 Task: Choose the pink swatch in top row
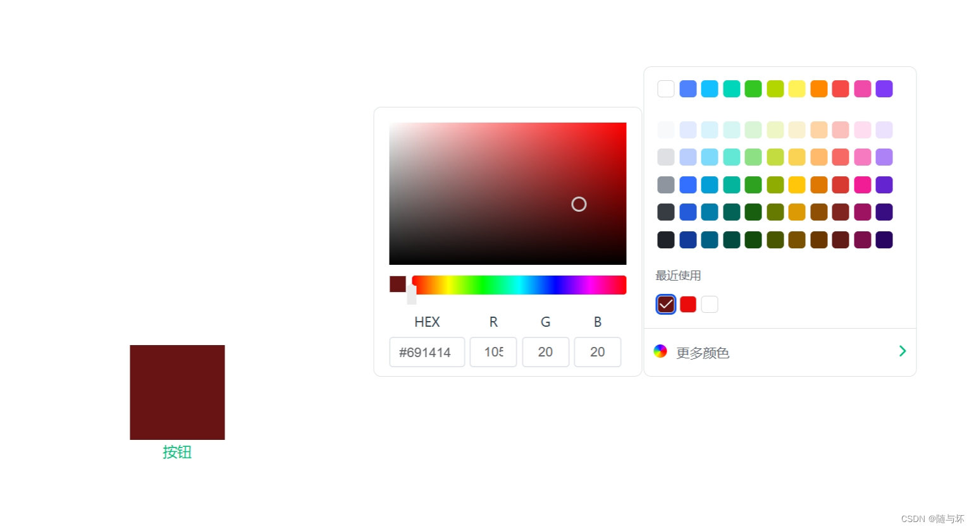(863, 88)
